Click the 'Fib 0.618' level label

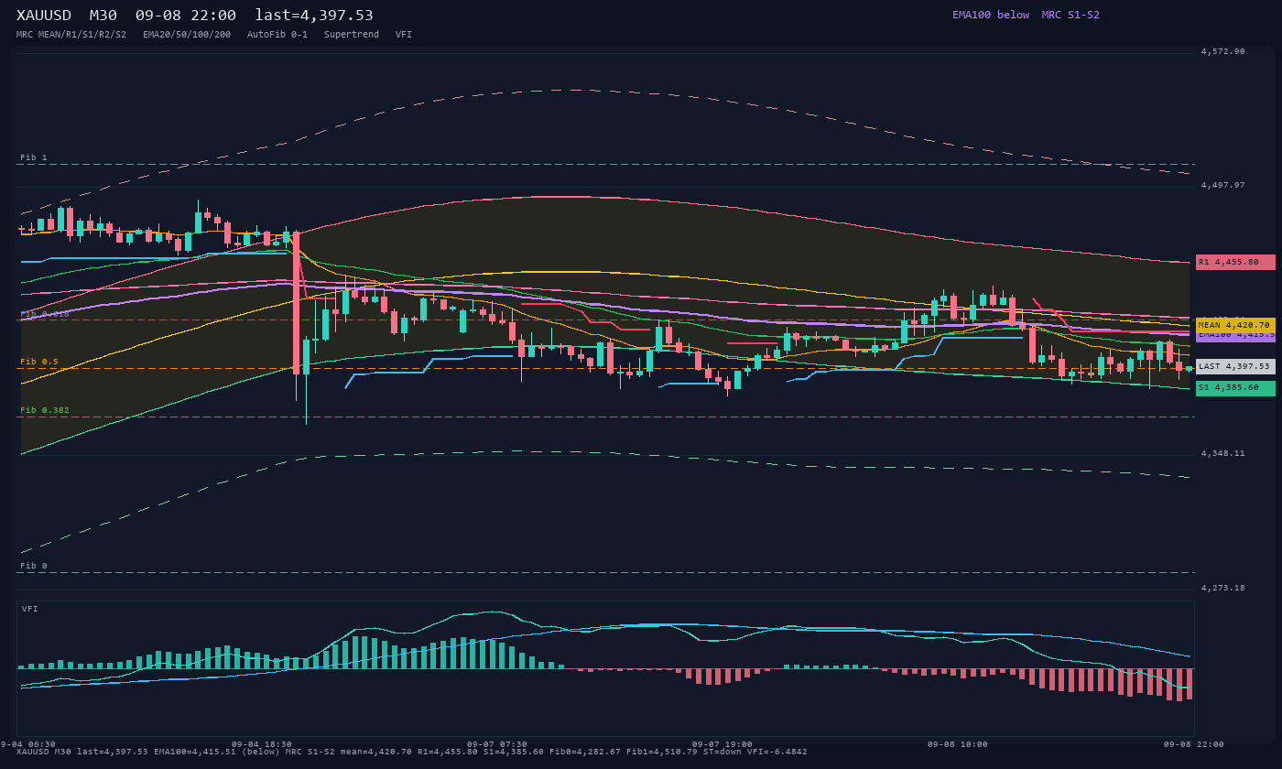click(x=45, y=313)
